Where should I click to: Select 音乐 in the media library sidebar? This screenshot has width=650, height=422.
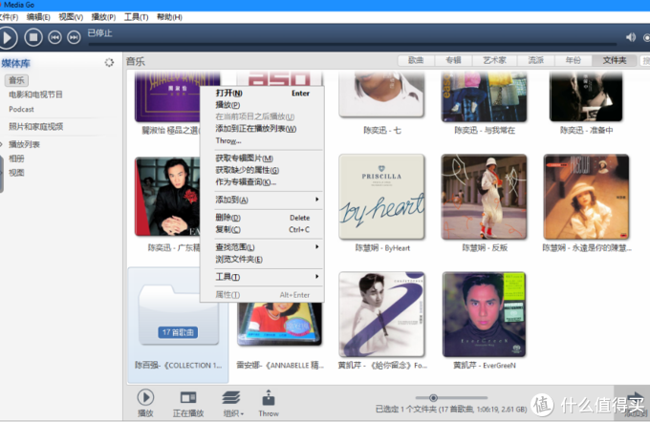16,80
